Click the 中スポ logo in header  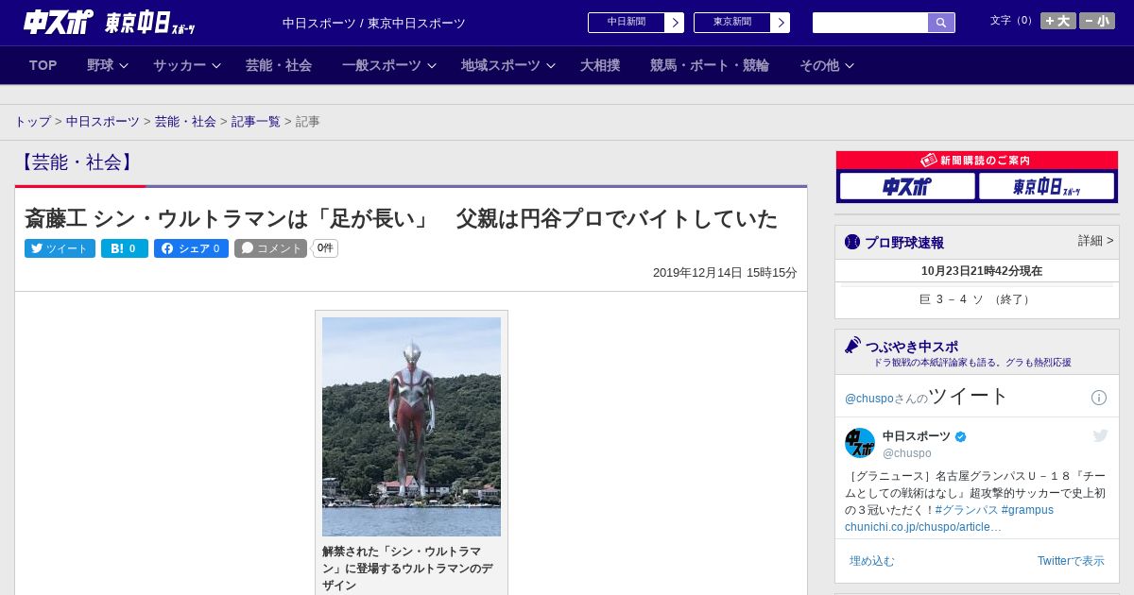[58, 22]
